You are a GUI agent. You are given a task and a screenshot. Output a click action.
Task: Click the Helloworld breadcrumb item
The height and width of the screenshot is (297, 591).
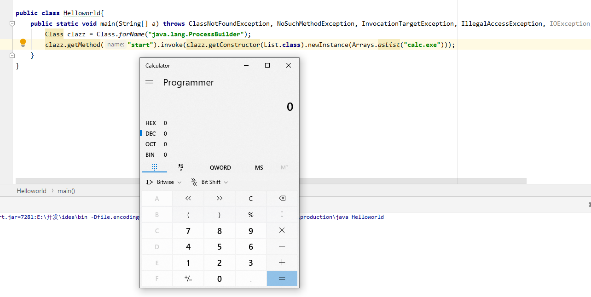(31, 191)
